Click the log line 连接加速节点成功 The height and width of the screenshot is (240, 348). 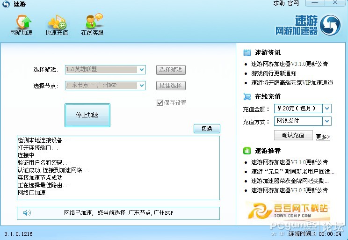[40, 178]
